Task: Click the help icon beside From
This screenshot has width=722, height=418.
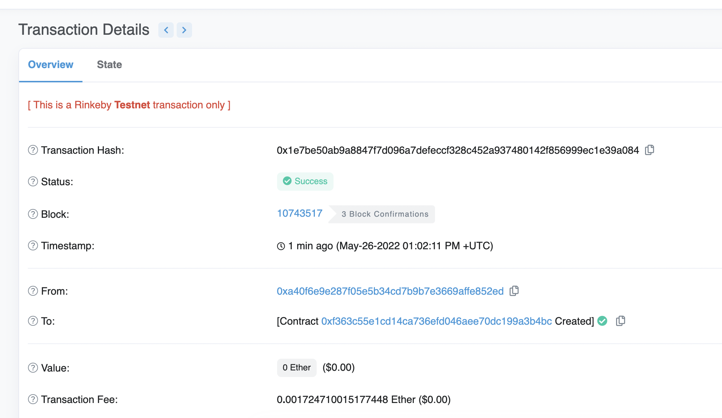Action: click(x=33, y=291)
